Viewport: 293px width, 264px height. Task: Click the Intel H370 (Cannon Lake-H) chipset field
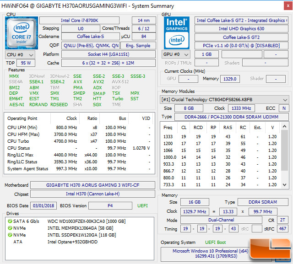tap(92, 194)
